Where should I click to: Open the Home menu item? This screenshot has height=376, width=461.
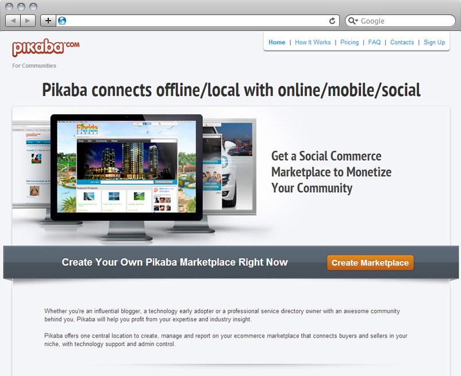(x=276, y=42)
